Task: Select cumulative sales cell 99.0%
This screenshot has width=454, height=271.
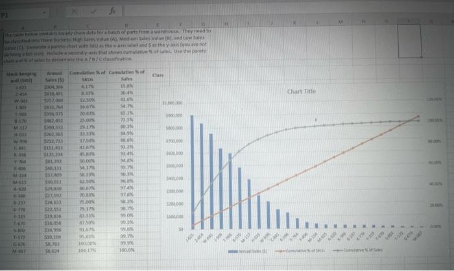Action: click(x=127, y=215)
